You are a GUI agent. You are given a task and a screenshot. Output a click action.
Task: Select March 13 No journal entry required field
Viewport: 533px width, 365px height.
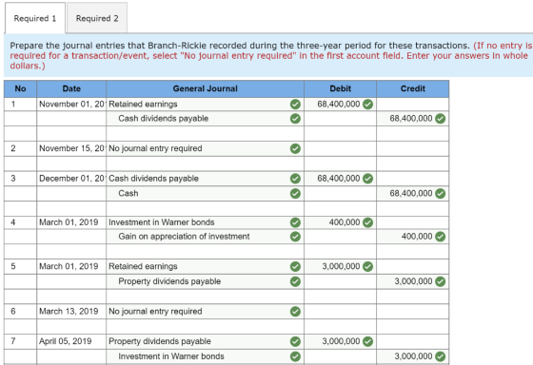tap(205, 312)
